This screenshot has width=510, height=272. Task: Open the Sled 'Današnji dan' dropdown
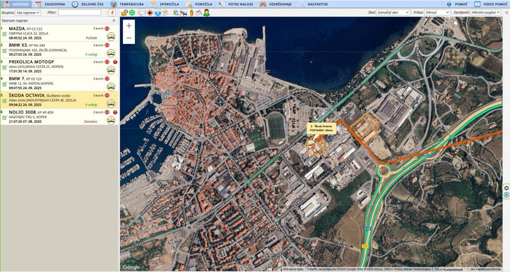point(393,12)
